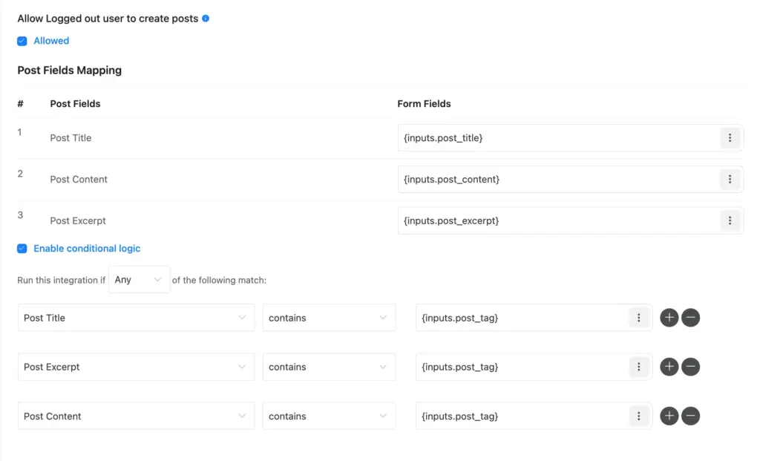Image resolution: width=760 pixels, height=461 pixels.
Task: Uncheck the Allowed checkbox
Action: [22, 41]
